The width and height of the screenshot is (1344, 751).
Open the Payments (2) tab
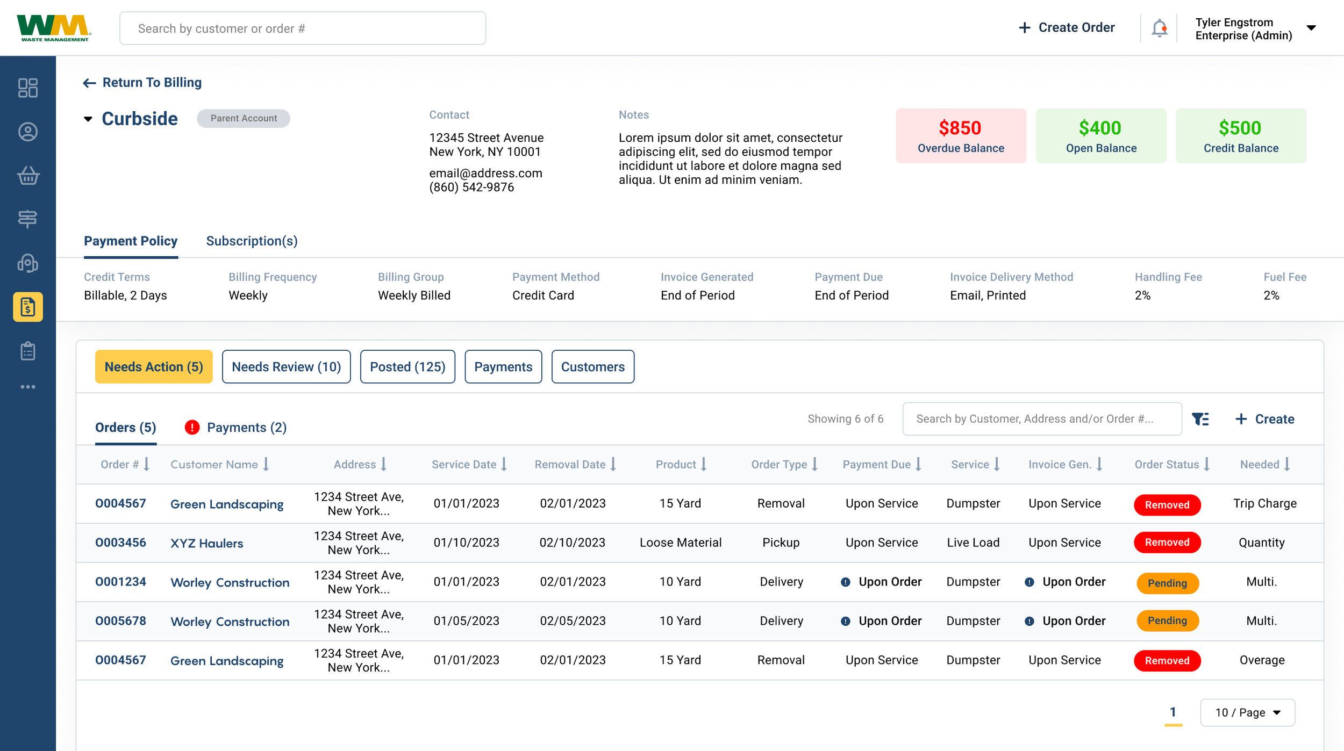coord(247,427)
